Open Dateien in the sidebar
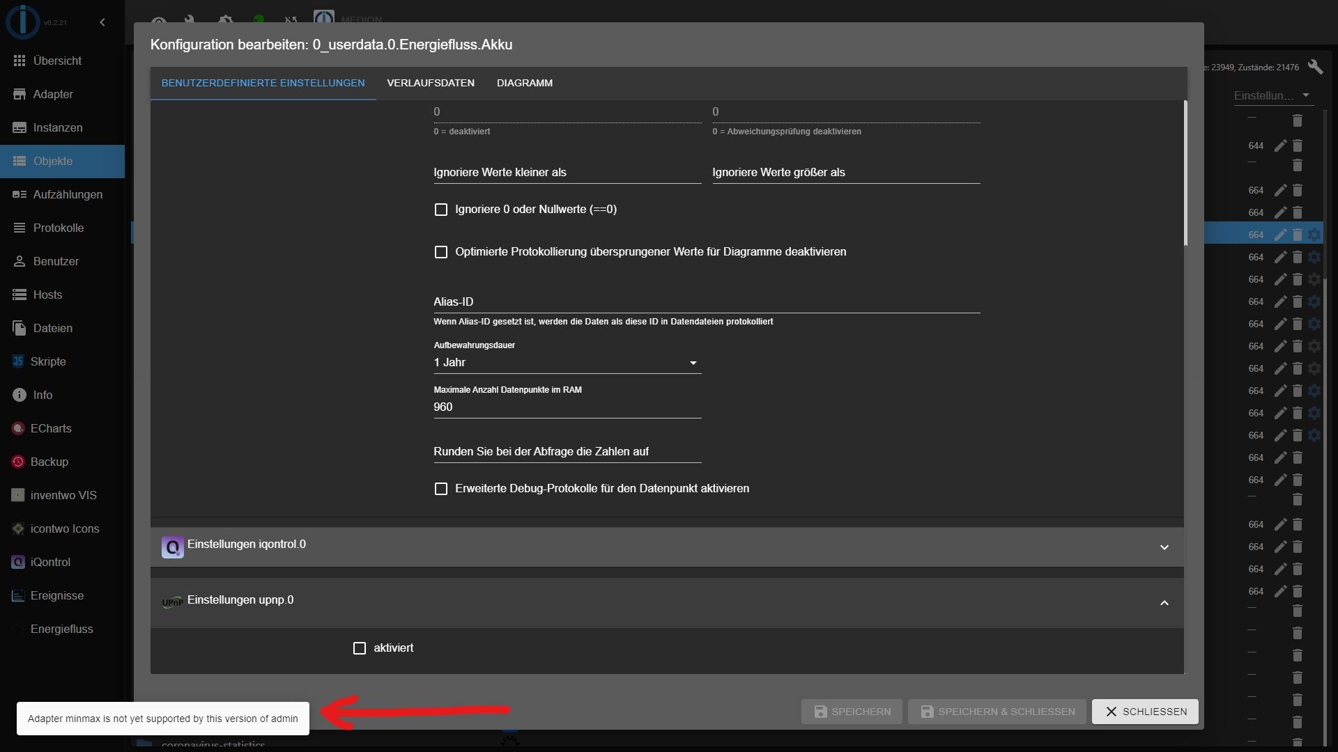1338x752 pixels. tap(62, 328)
